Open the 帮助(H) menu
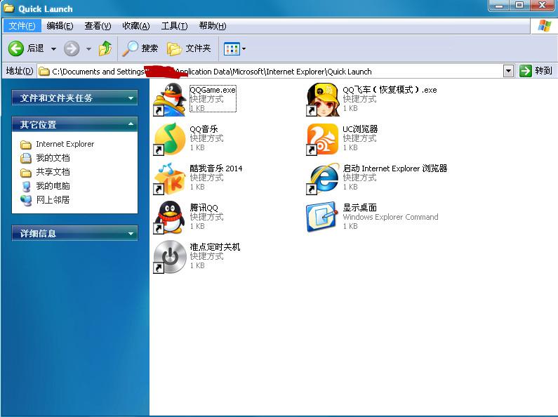558x417 pixels. point(213,25)
